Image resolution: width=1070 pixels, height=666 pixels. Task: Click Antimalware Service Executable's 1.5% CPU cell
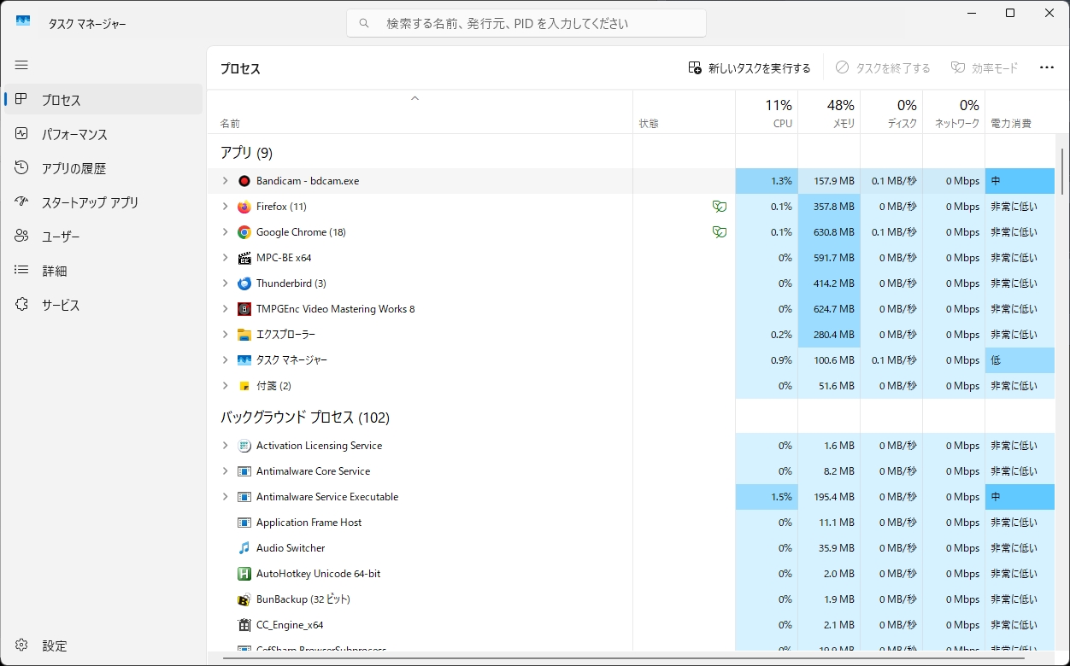767,497
